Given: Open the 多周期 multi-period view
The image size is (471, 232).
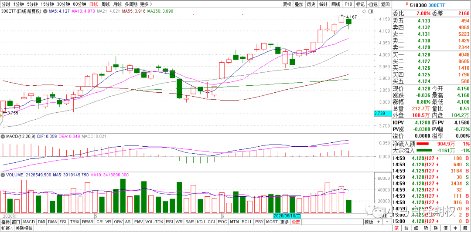Looking at the screenshot, I should point(131,4).
